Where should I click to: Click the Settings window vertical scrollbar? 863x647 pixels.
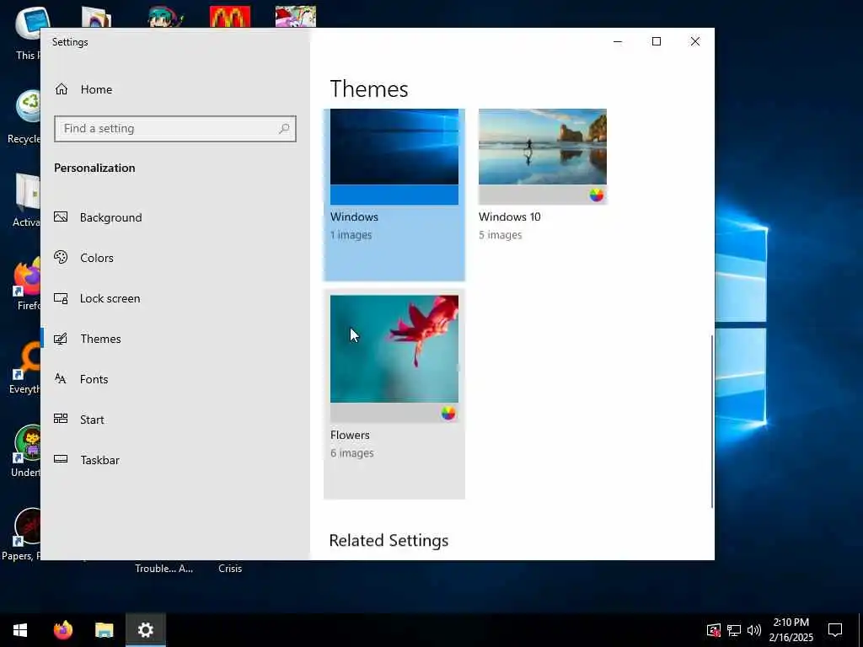[712, 421]
